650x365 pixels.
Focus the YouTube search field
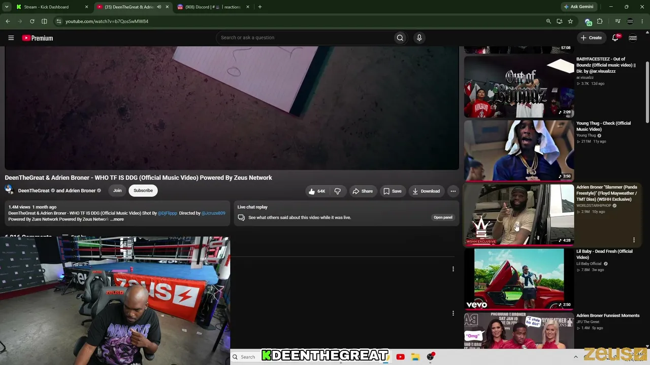305,38
